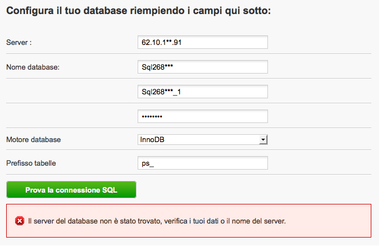Click the red error X icon
Image resolution: width=391 pixels, height=246 pixels.
click(x=19, y=221)
